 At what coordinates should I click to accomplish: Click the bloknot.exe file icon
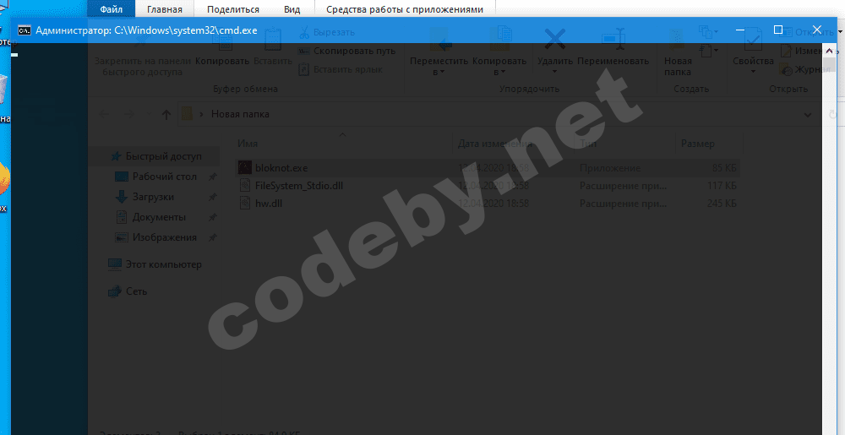tap(245, 168)
